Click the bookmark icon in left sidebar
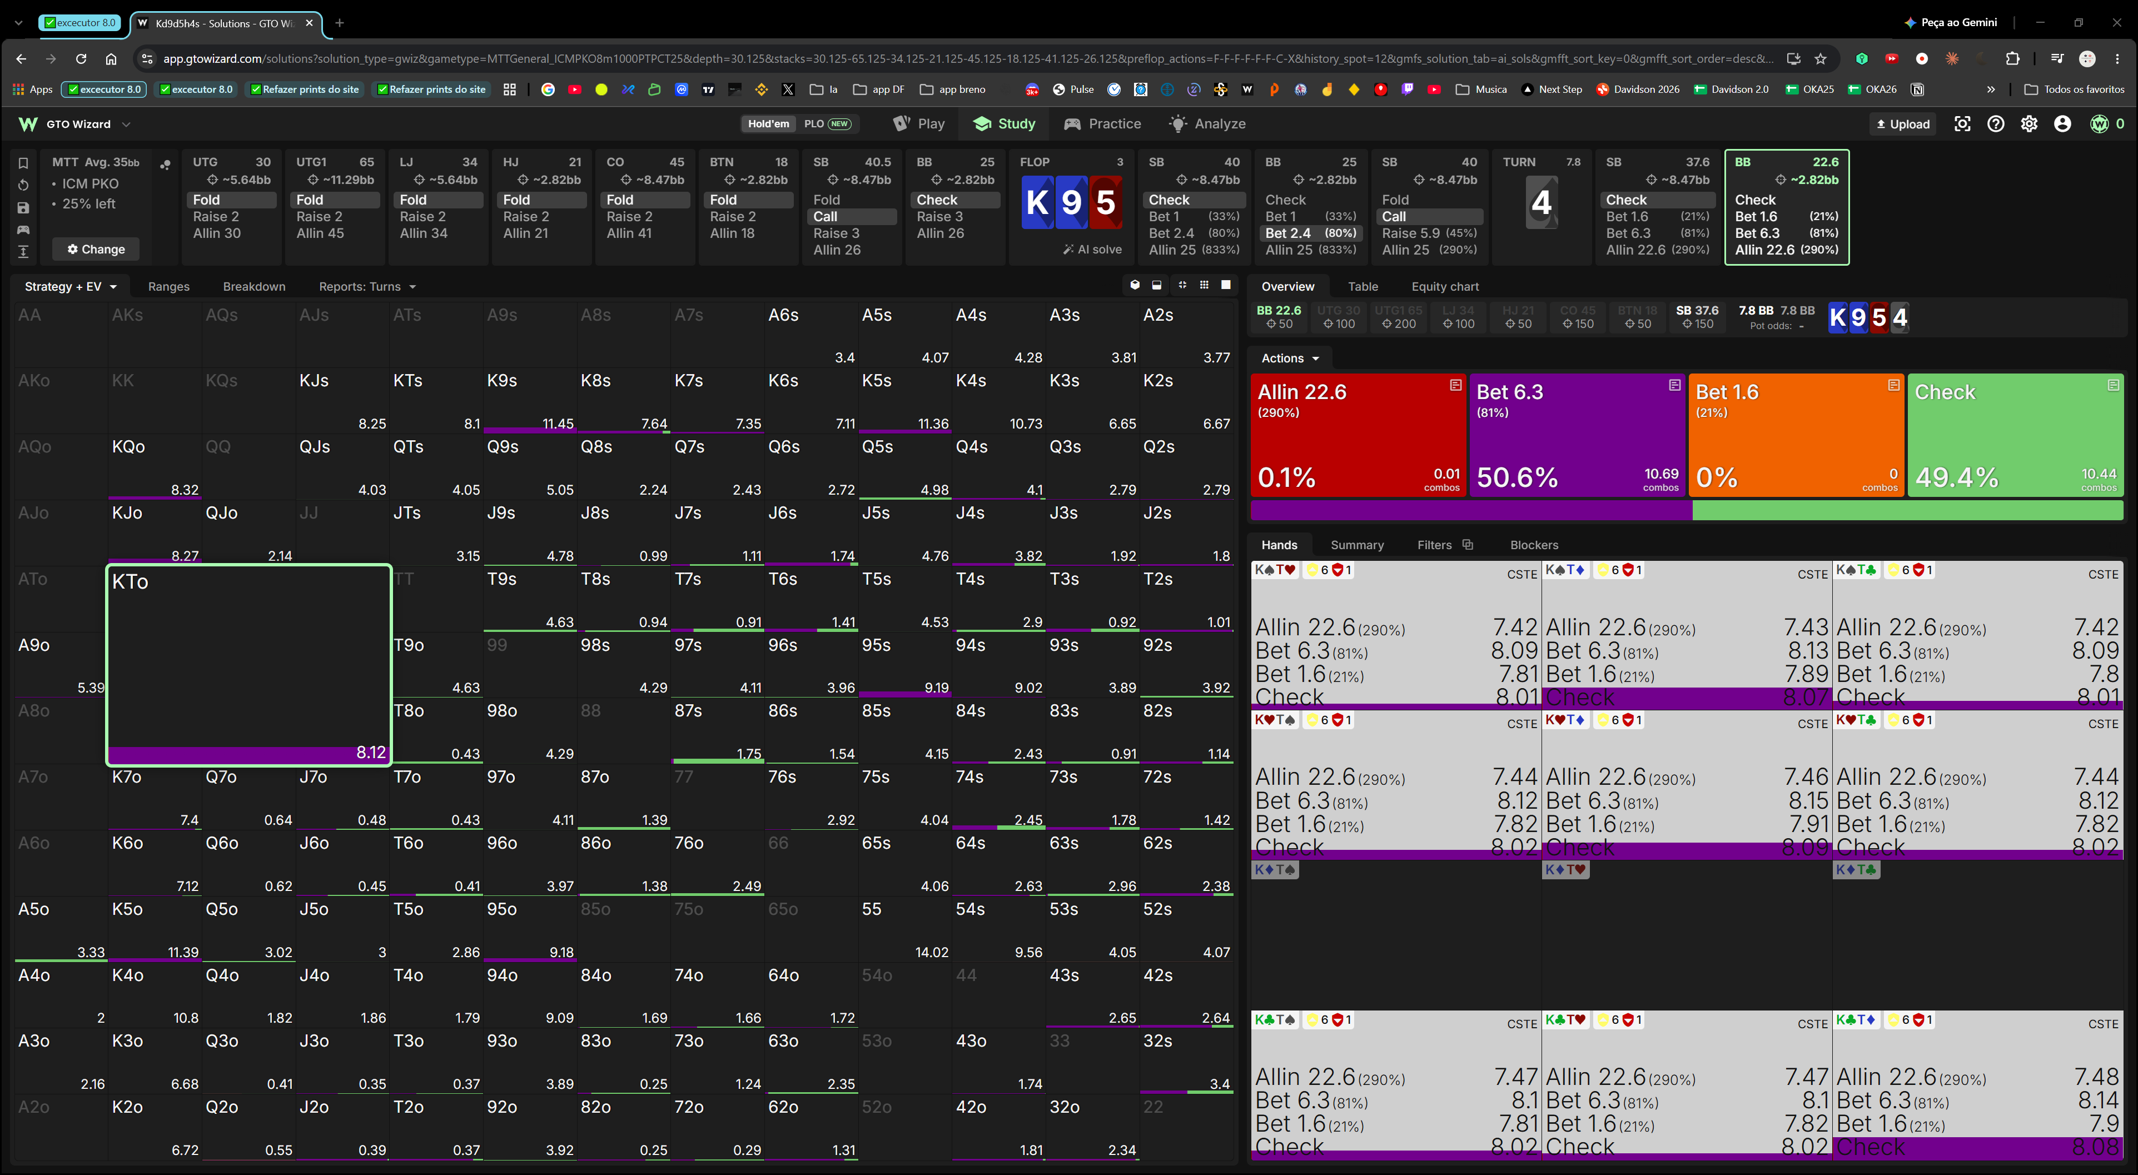 coord(23,163)
